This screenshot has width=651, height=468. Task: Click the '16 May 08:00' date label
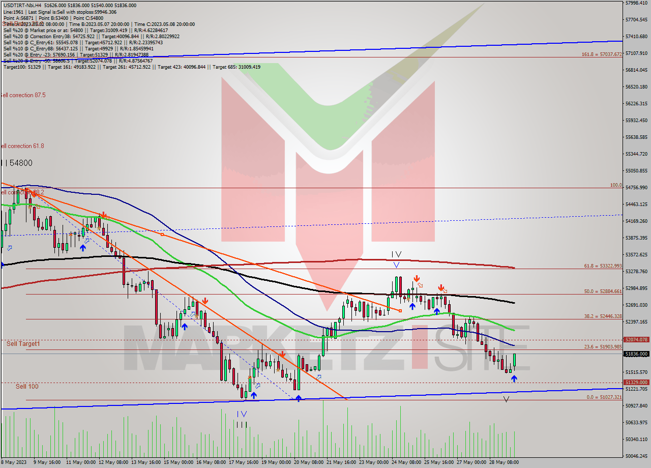pyautogui.click(x=212, y=462)
